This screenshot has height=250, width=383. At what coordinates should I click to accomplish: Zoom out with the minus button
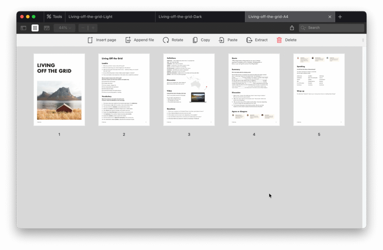[83, 28]
